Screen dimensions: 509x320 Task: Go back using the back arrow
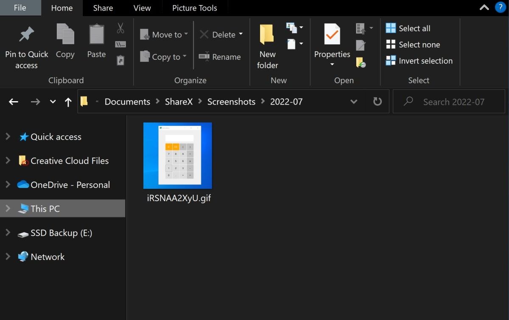(x=13, y=102)
